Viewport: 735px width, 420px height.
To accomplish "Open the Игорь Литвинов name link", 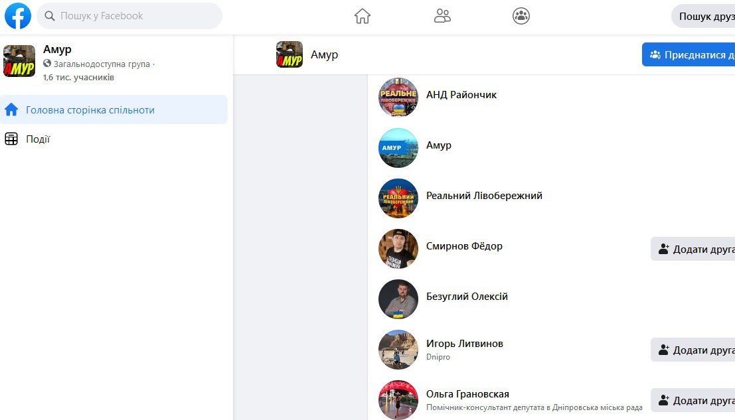I will pyautogui.click(x=465, y=344).
